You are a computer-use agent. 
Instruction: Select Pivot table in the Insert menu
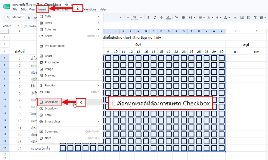click(x=70, y=62)
